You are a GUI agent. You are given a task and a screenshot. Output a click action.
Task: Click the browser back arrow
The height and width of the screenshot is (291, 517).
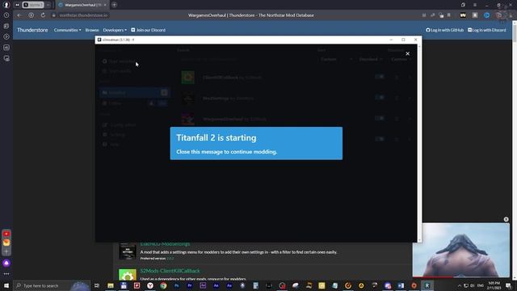(x=19, y=15)
